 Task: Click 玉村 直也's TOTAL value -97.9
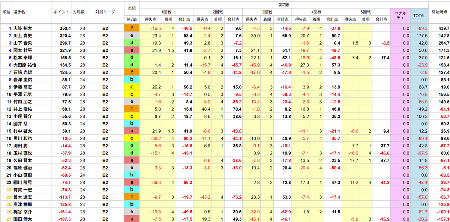click(x=421, y=153)
